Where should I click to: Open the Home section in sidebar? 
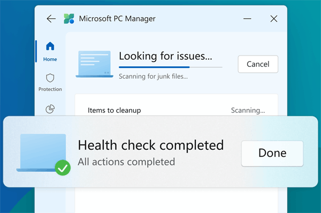click(50, 51)
